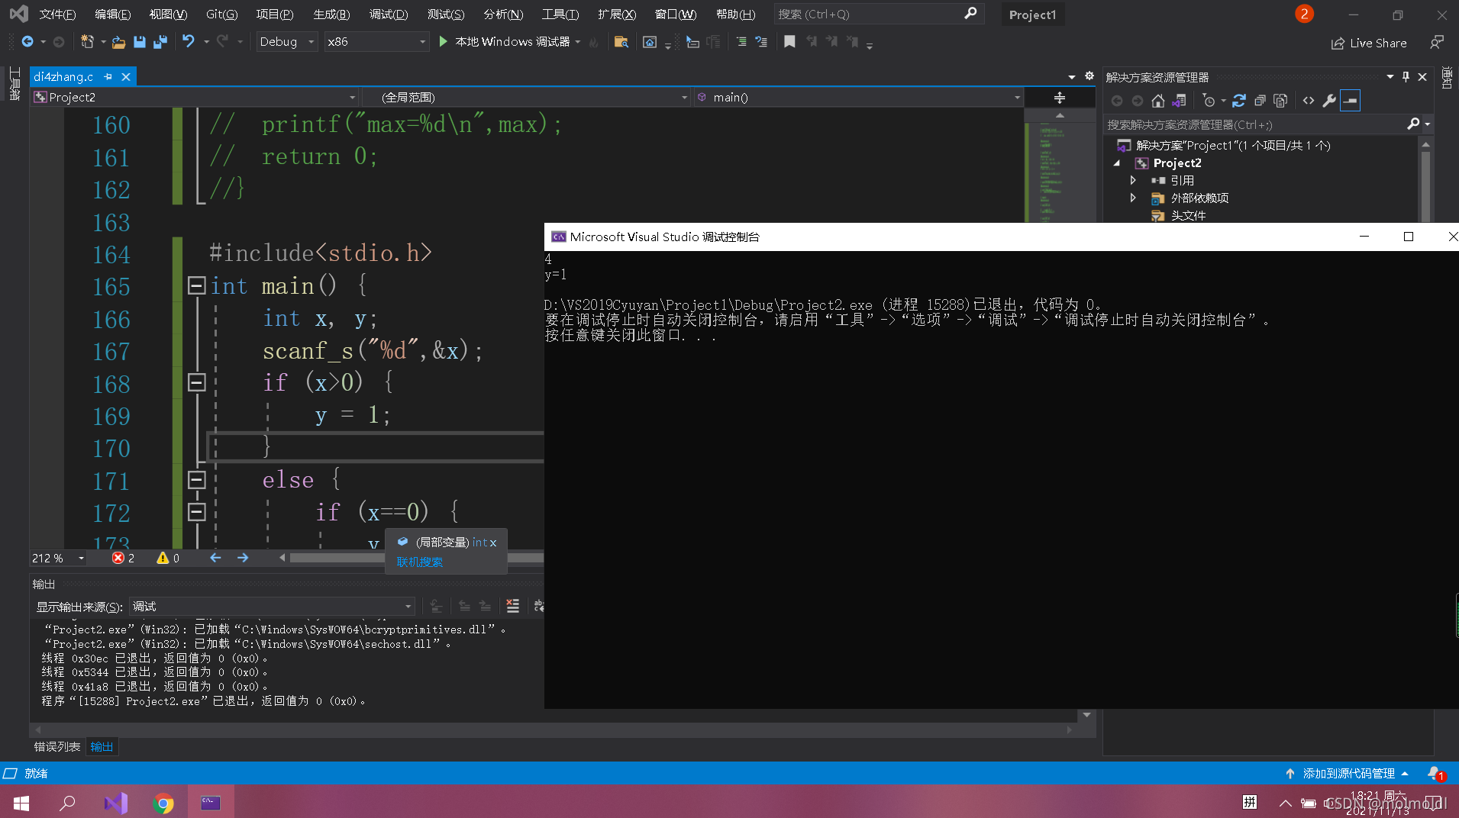The height and width of the screenshot is (818, 1459).
Task: Click the Find in Files icon
Action: [x=621, y=42]
